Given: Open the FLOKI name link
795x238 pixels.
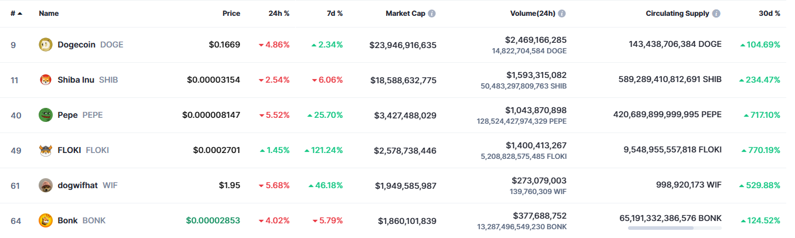Looking at the screenshot, I should pyautogui.click(x=69, y=150).
